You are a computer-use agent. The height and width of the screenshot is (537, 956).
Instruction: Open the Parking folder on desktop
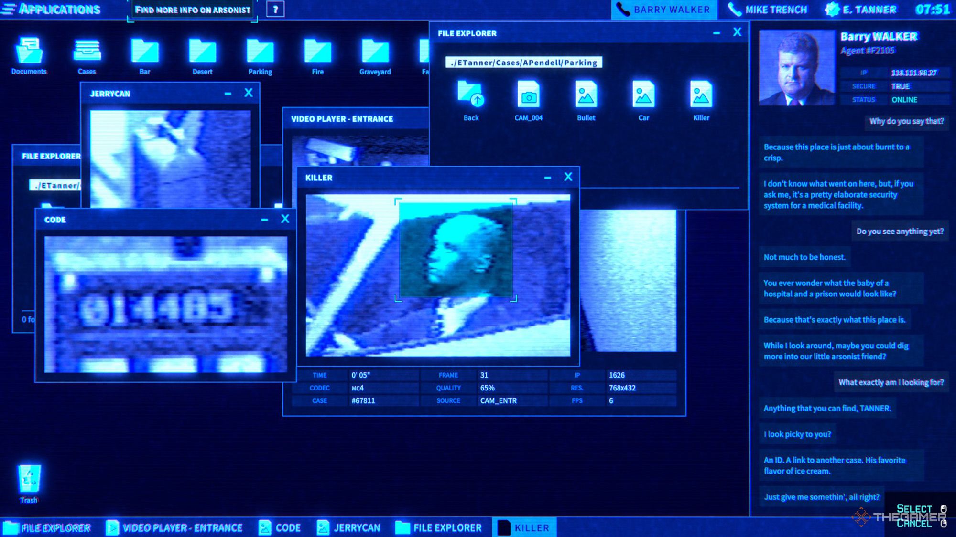260,56
